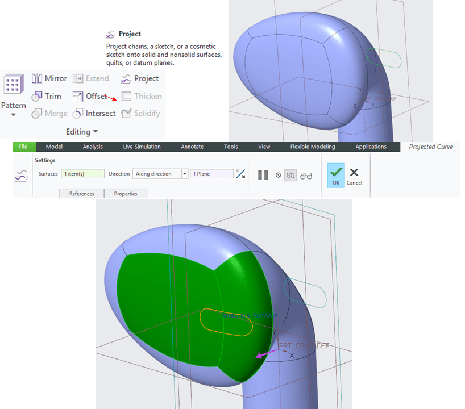Viewport: 465px width, 409px height.
Task: Click the flip direction arrow icon
Action: pos(240,174)
